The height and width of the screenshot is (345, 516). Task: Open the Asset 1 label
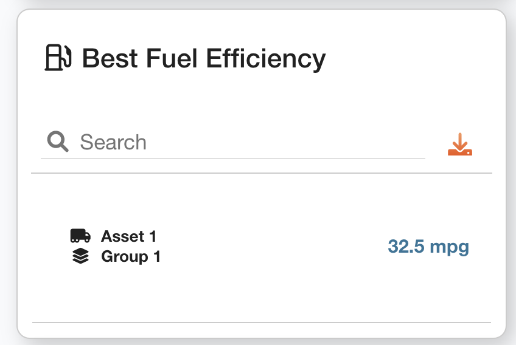128,236
